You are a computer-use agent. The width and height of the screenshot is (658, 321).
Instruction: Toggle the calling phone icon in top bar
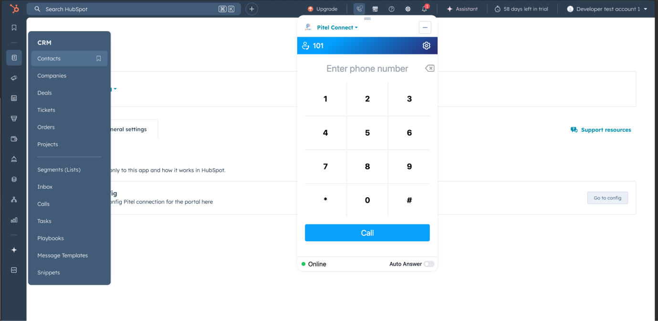click(359, 9)
